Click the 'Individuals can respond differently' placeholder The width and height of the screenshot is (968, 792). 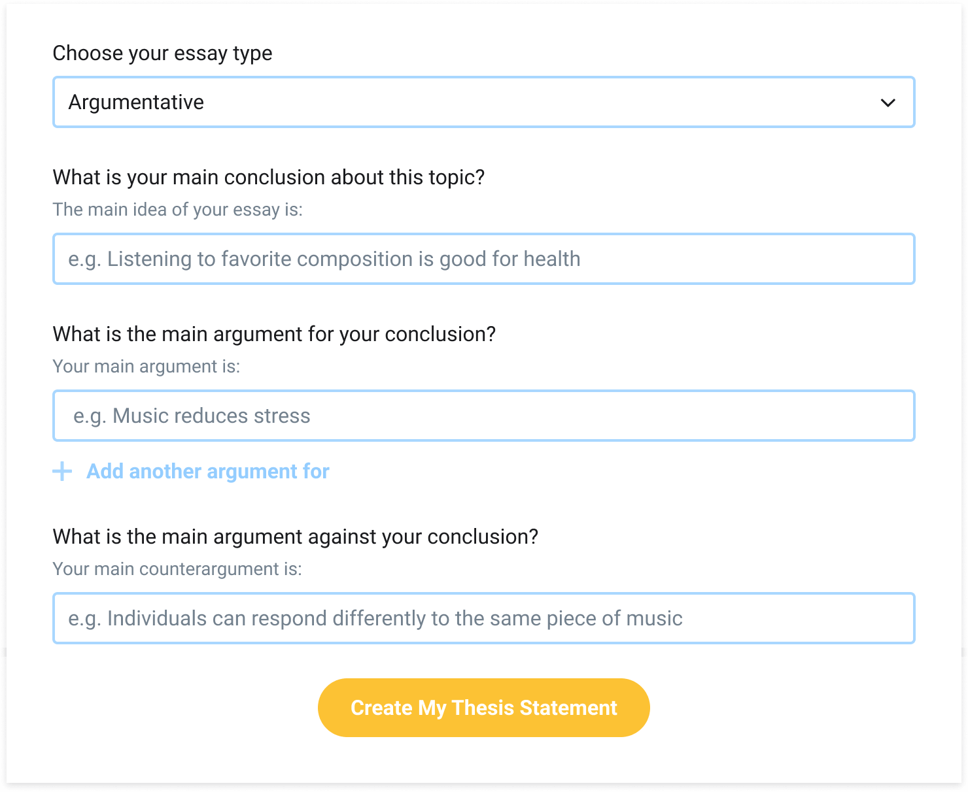(x=375, y=619)
